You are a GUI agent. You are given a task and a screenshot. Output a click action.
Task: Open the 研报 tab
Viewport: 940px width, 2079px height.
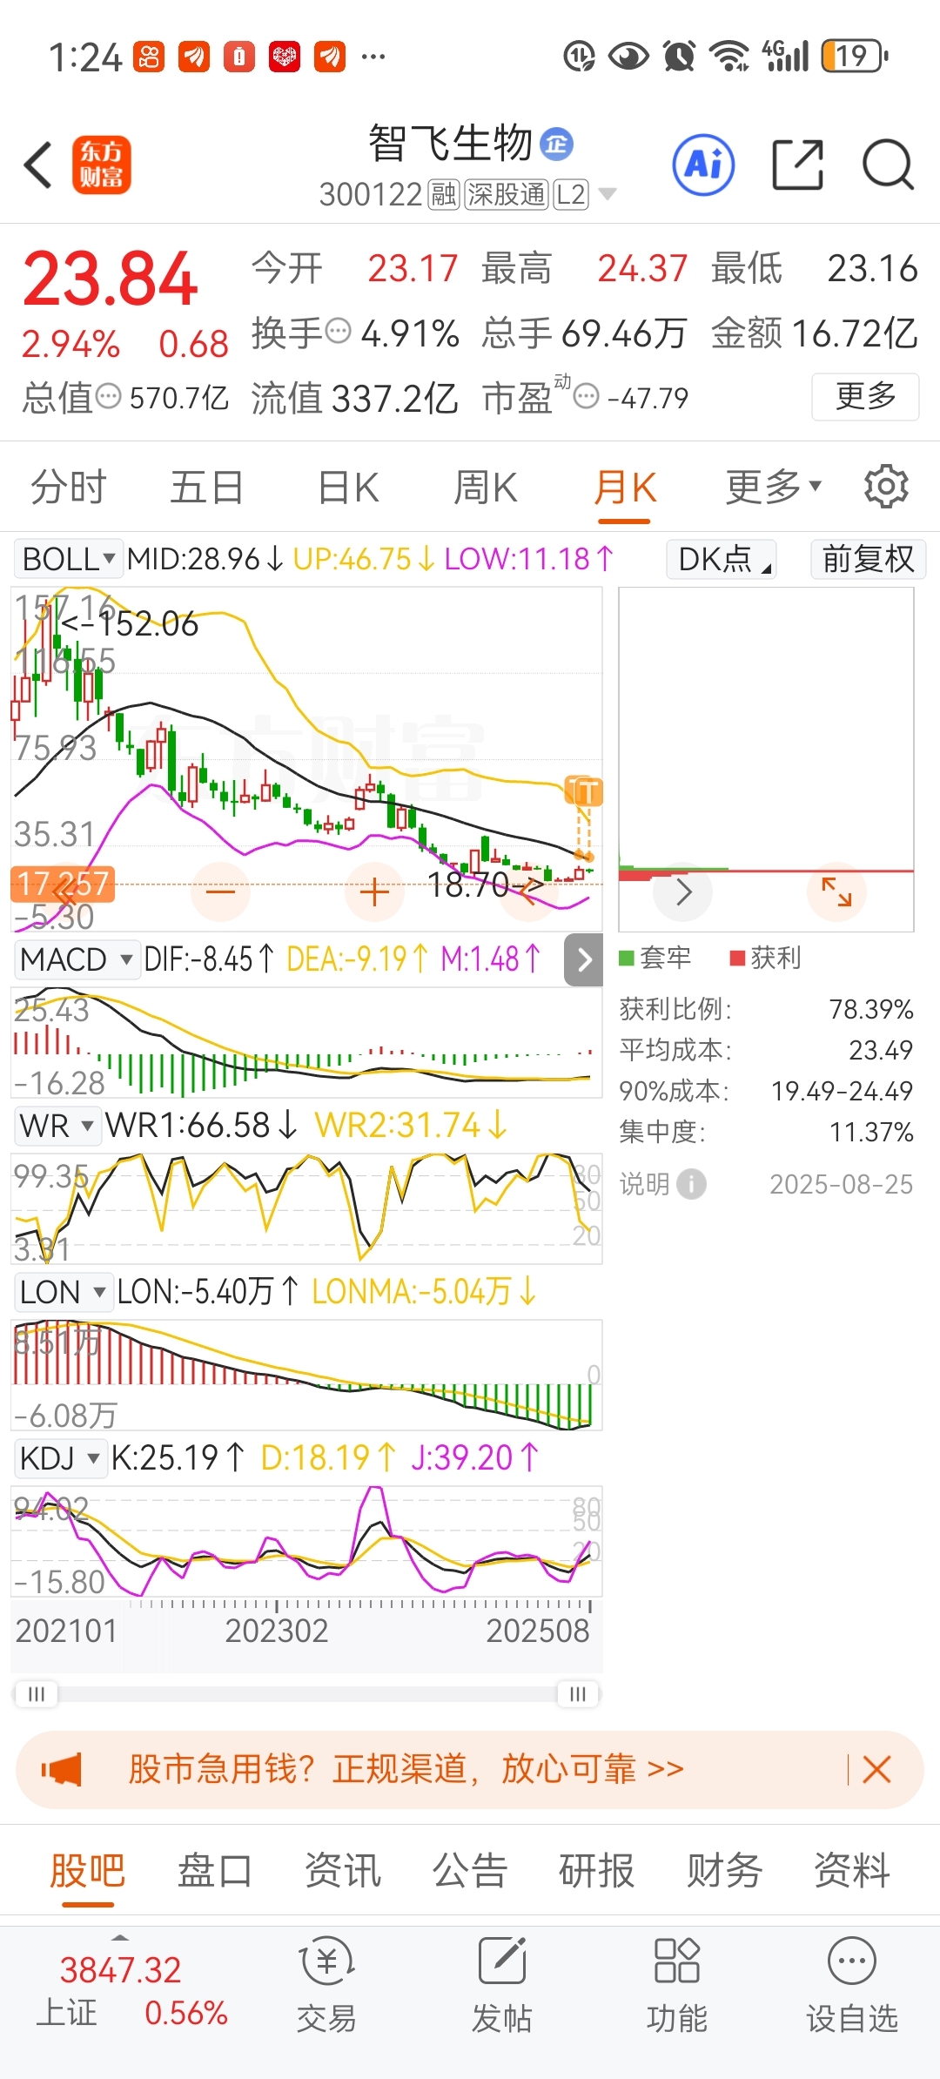pyautogui.click(x=597, y=1870)
